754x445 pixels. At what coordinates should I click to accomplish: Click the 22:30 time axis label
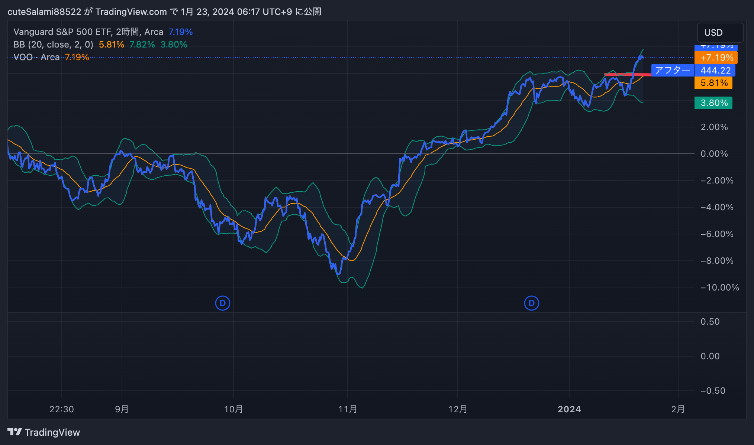point(62,409)
